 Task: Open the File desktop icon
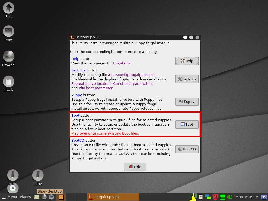pos(8,10)
